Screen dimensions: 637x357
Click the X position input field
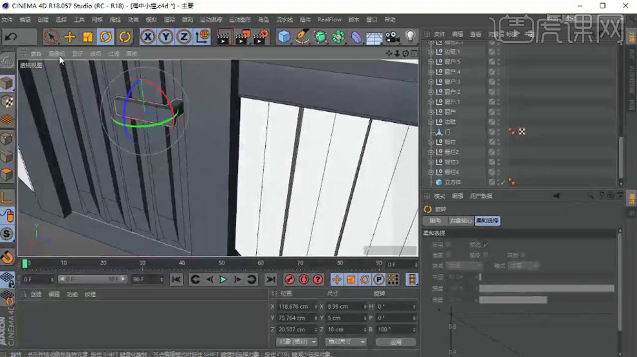(x=296, y=307)
